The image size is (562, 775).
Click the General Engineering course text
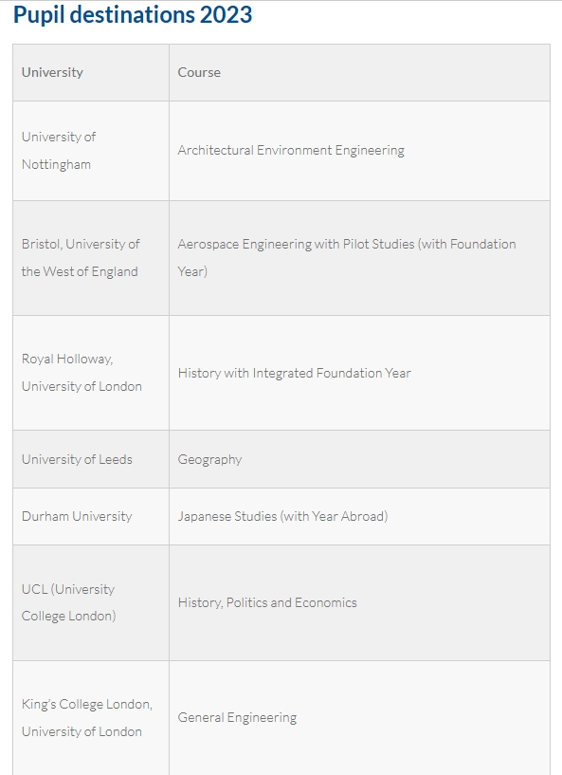pos(237,718)
